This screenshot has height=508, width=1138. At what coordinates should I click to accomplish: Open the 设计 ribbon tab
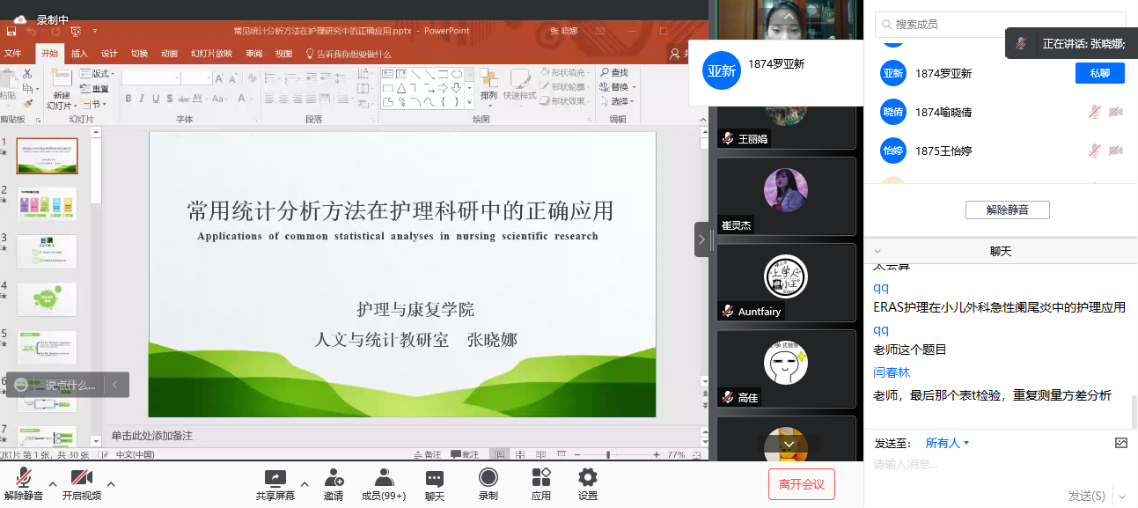[x=109, y=54]
